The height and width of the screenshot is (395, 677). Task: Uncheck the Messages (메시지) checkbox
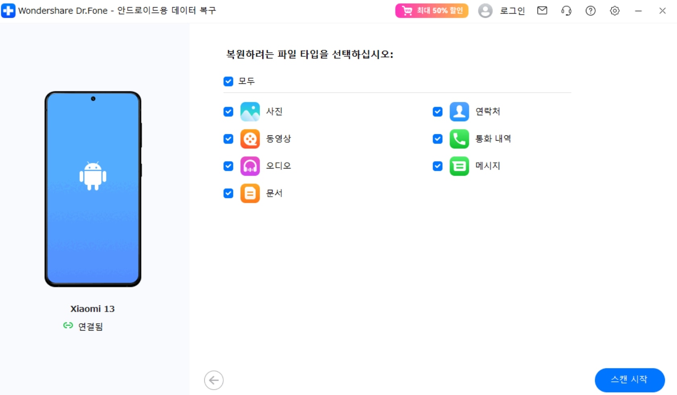438,166
